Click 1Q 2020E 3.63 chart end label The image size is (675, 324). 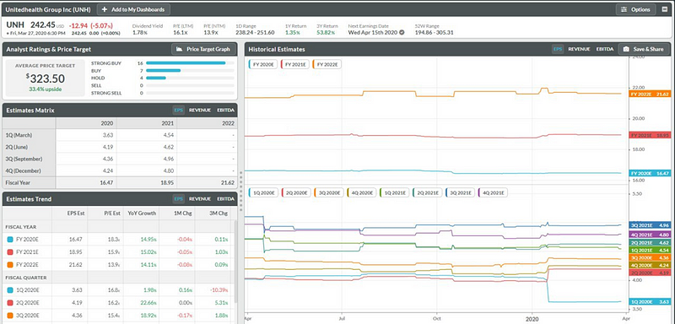pos(650,301)
